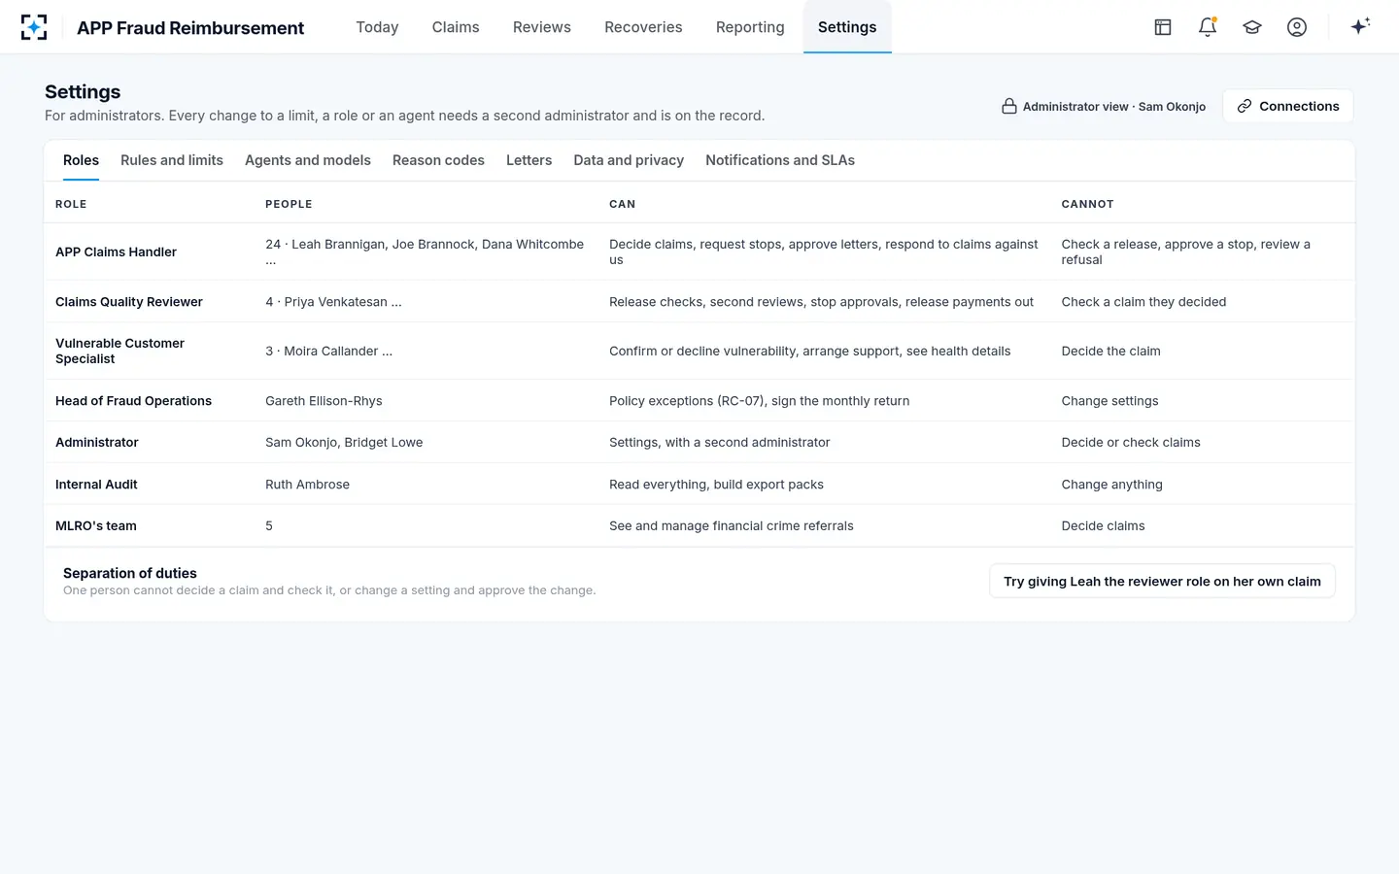The width and height of the screenshot is (1399, 874).
Task: Open the sparkle AI assistant icon
Action: [1360, 26]
